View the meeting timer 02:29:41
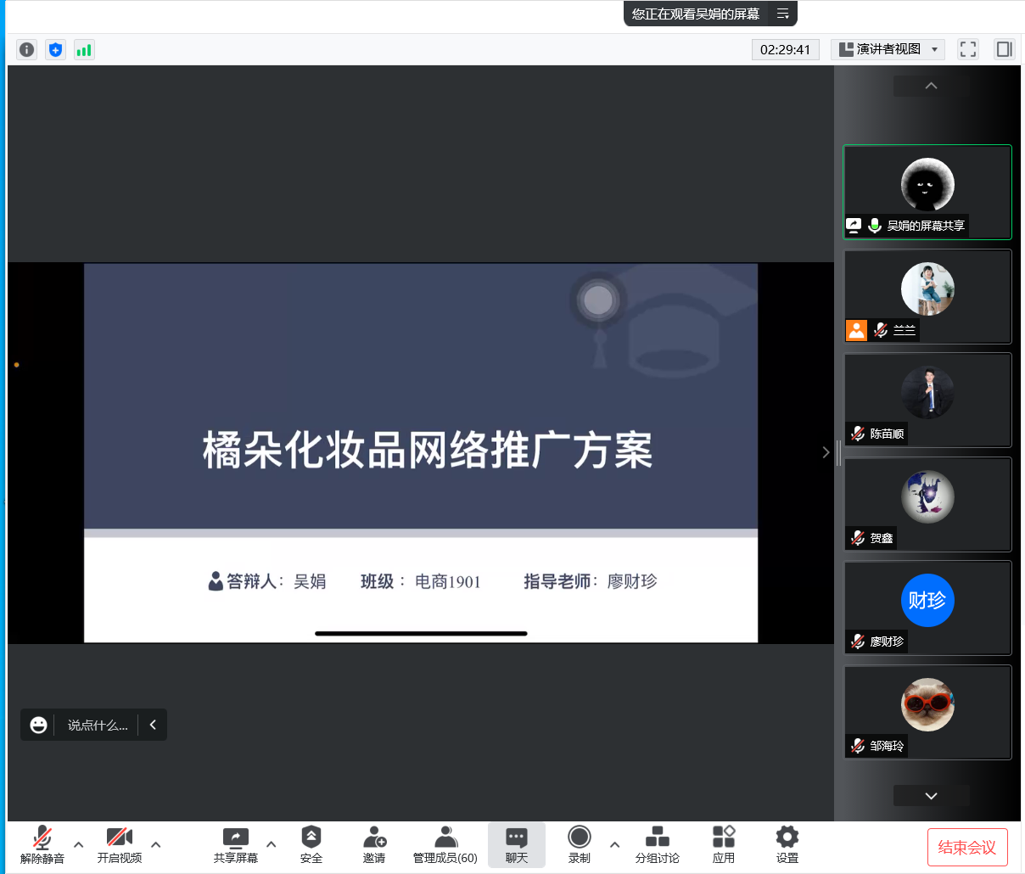 pos(786,49)
